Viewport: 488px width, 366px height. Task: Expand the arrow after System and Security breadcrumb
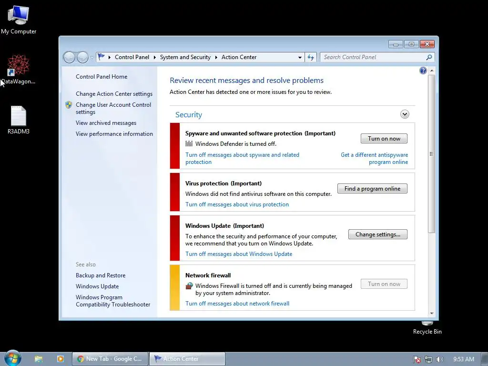tap(216, 57)
